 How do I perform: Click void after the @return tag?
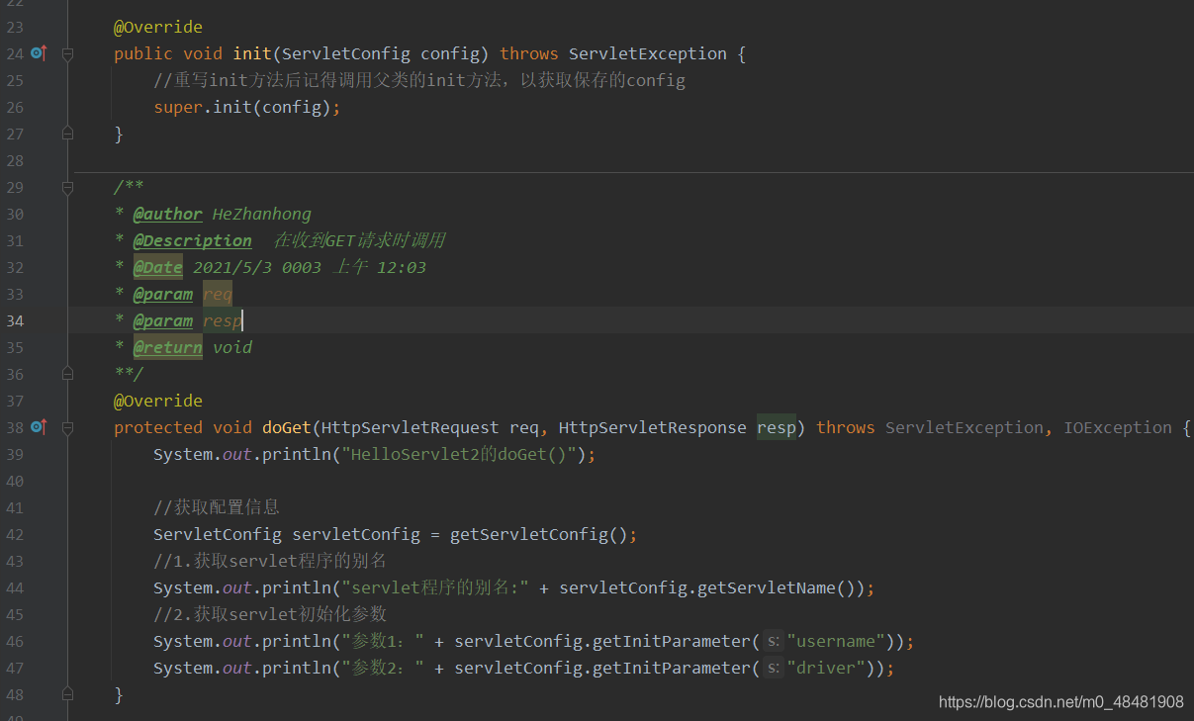232,347
